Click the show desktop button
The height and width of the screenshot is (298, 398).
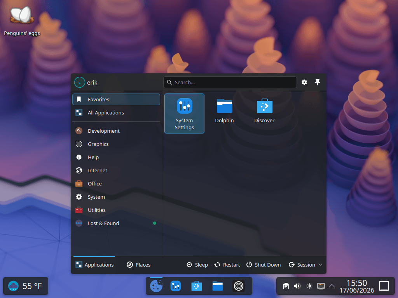click(x=384, y=286)
